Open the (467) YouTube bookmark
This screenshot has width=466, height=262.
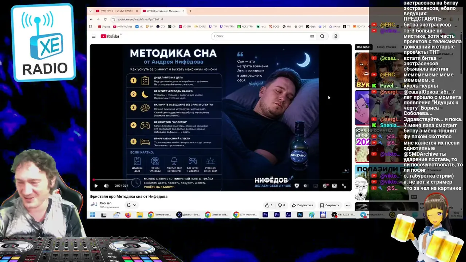click(x=123, y=27)
